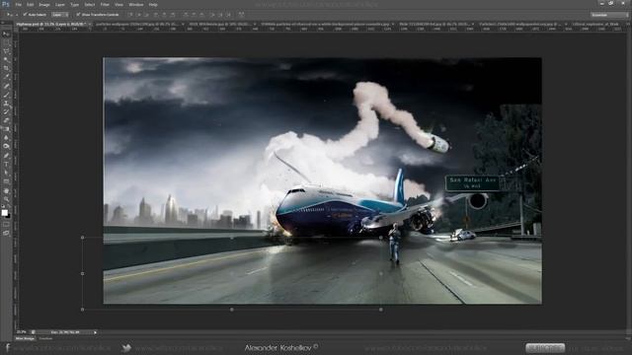Open the Auto-Select Layer dropdown

(x=59, y=15)
